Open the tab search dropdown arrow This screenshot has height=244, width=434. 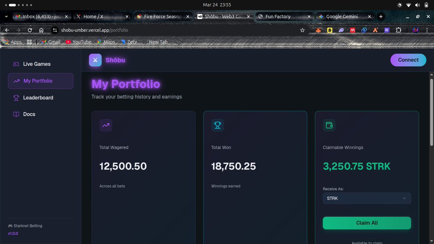(x=6, y=16)
